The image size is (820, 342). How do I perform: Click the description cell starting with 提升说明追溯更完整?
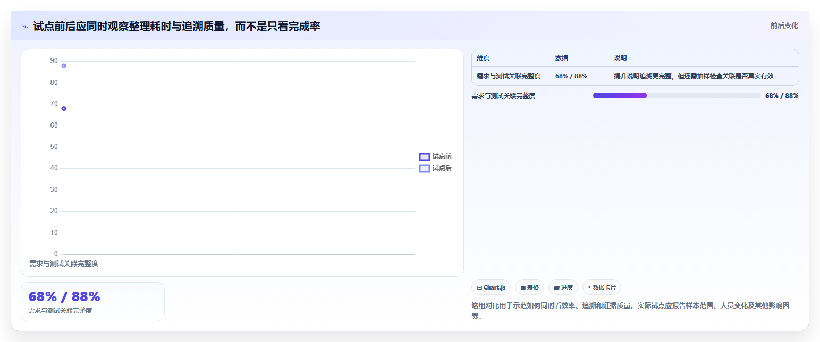[694, 76]
